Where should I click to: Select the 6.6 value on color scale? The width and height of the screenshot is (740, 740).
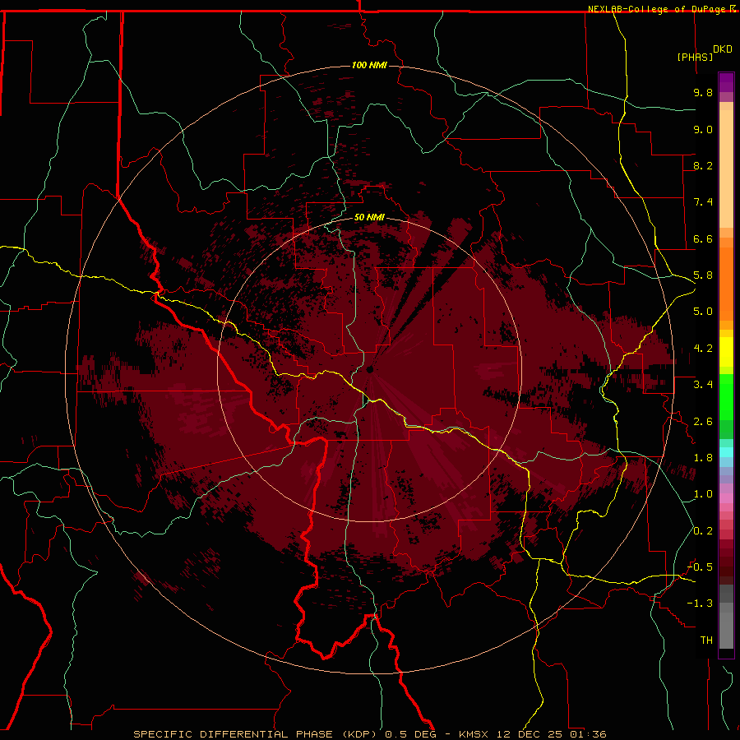[703, 238]
